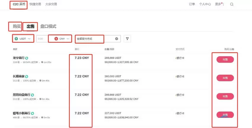This screenshot has width=252, height=128.
Task: Clear the payment method field with X icon
Action: point(117,39)
